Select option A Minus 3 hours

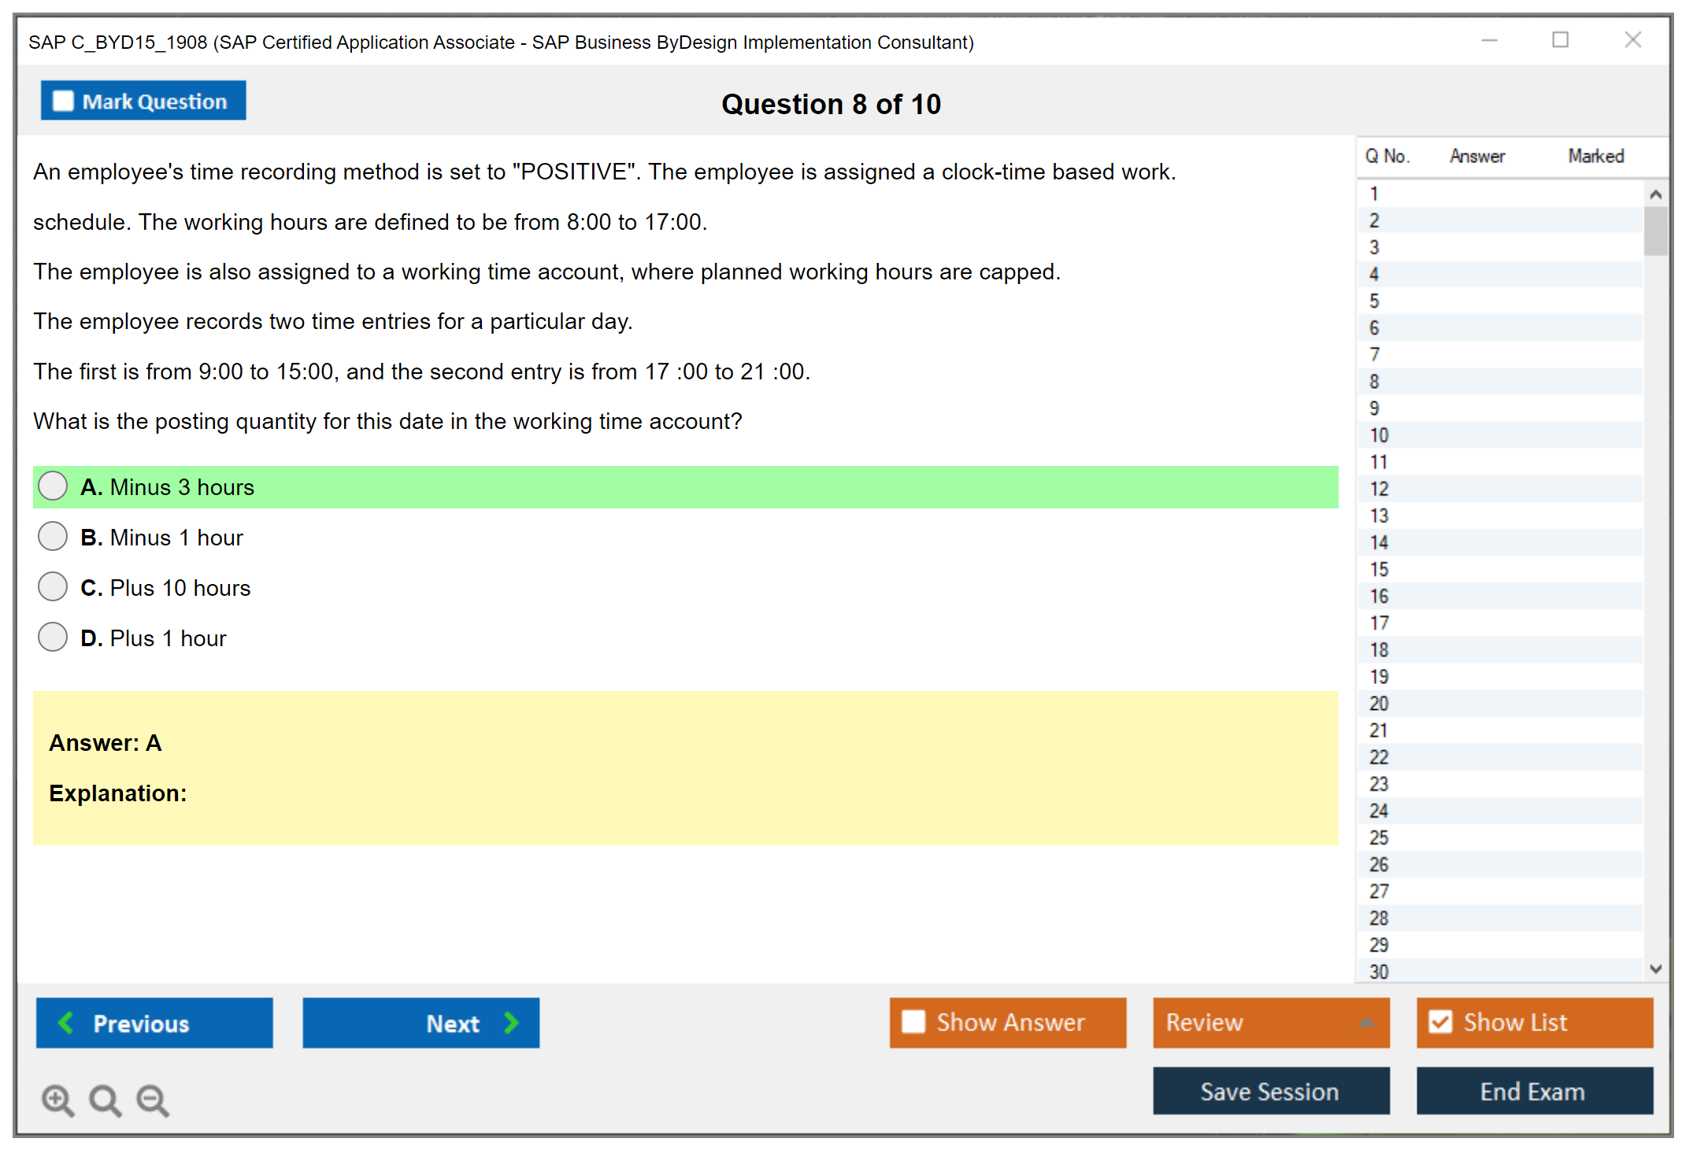[x=53, y=486]
